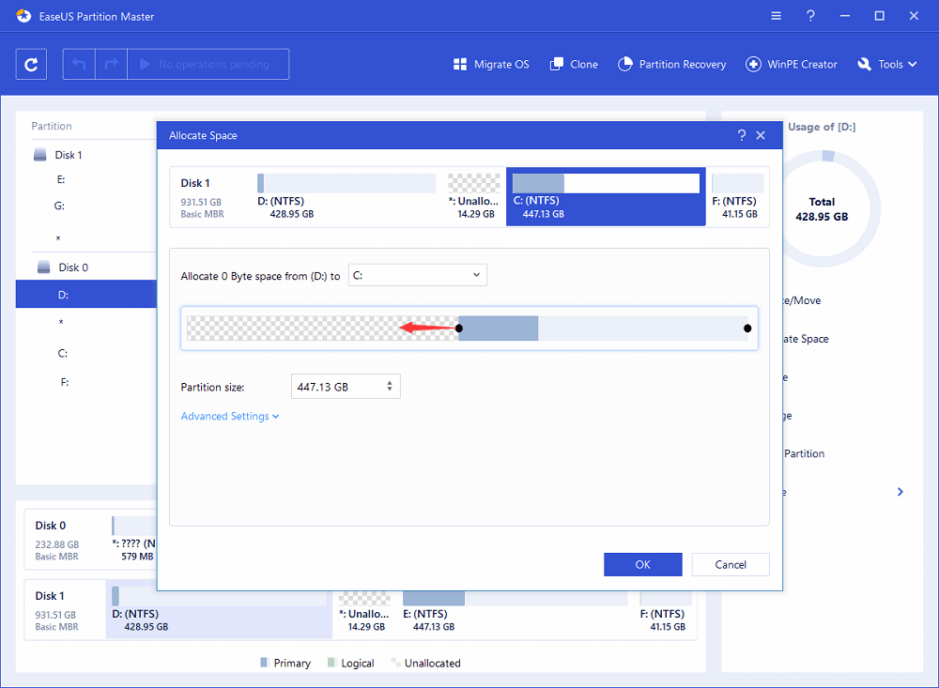Click the Partition size stepper arrows
The height and width of the screenshot is (688, 939).
point(390,387)
